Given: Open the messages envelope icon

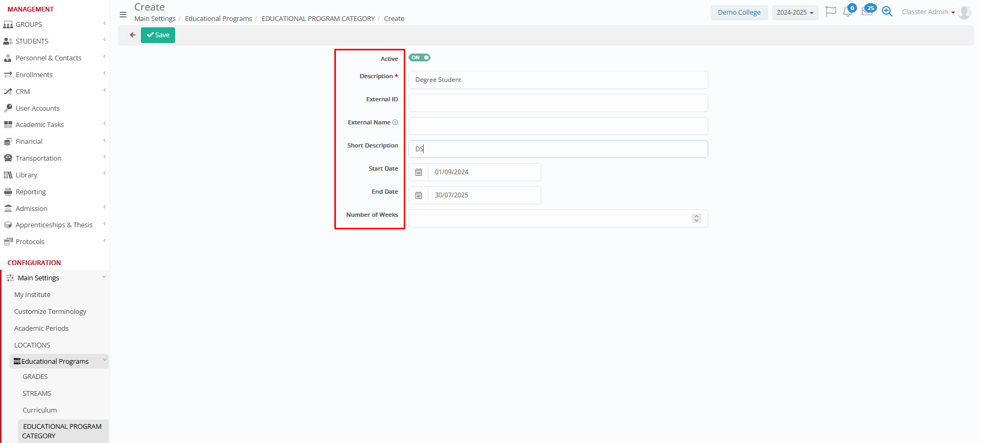Looking at the screenshot, I should point(867,12).
